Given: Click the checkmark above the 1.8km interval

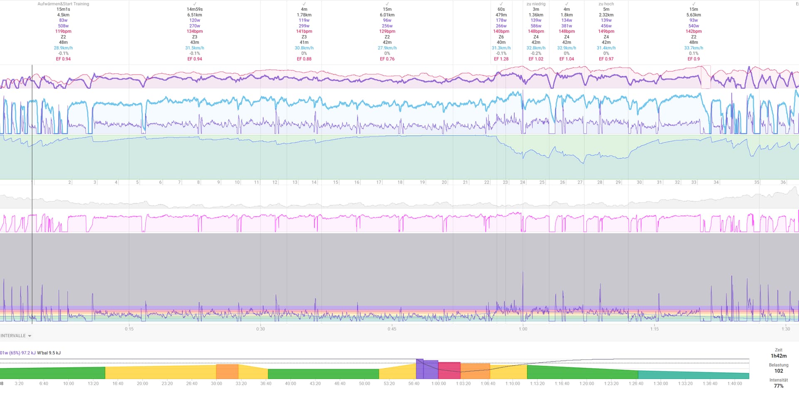Looking at the screenshot, I should 566,4.
